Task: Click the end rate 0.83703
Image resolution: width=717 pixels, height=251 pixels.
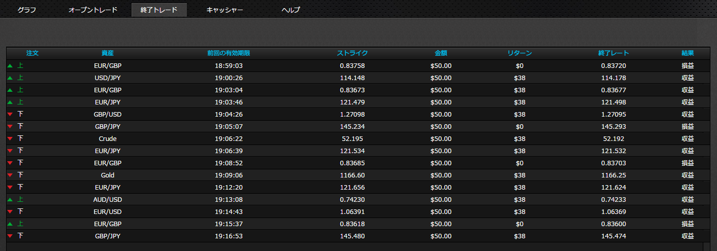Action: click(613, 163)
